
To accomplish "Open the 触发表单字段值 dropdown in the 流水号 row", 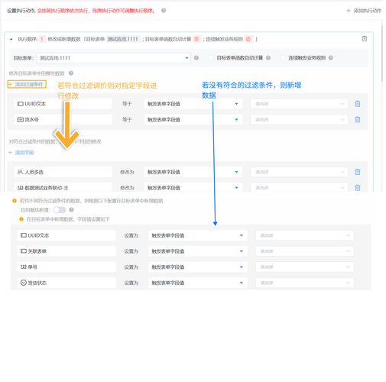I will [x=193, y=120].
